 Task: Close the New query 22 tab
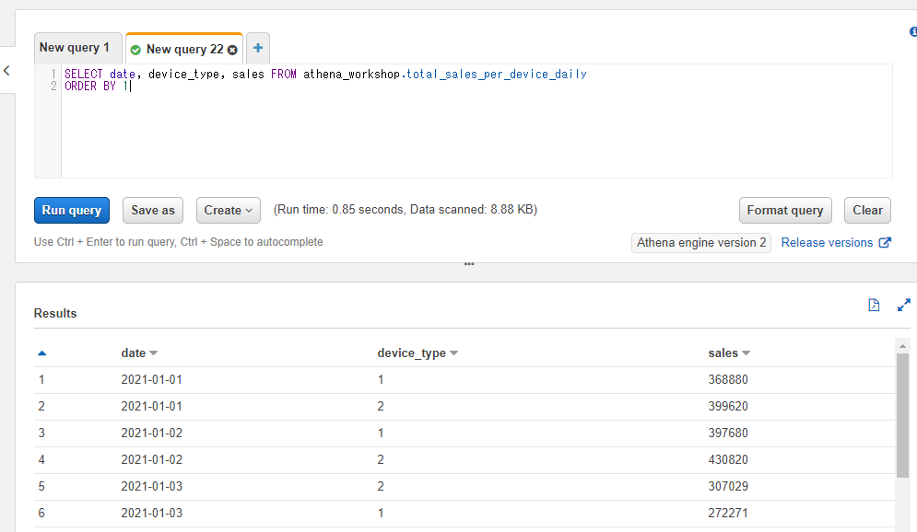[x=232, y=50]
